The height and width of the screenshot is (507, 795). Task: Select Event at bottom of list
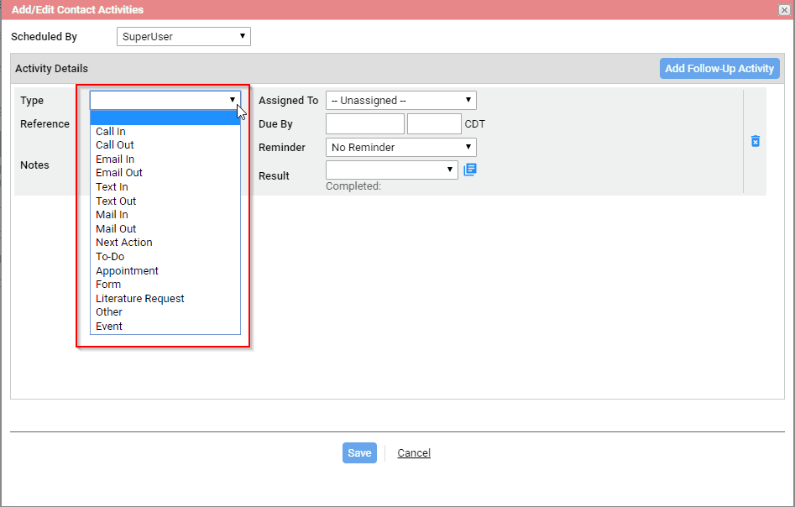coord(165,326)
